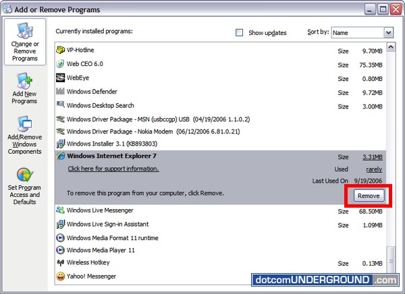Select the Windows Installer 3.1 icon
The image size is (405, 294).
(x=60, y=144)
